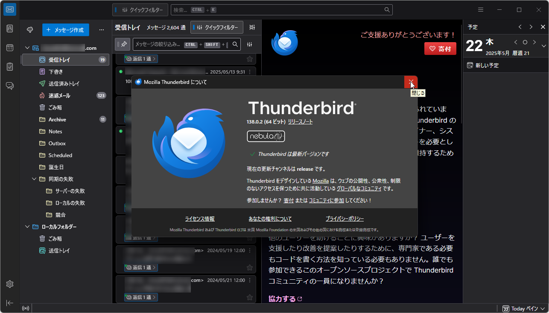Image resolution: width=549 pixels, height=313 pixels.
Task: Select the Mail space icon
Action: click(9, 9)
